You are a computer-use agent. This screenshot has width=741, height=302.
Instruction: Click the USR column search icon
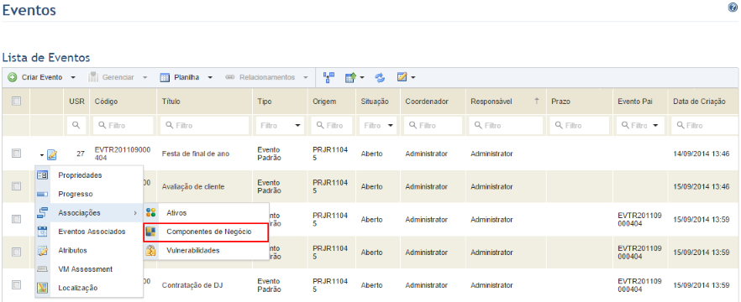click(76, 126)
